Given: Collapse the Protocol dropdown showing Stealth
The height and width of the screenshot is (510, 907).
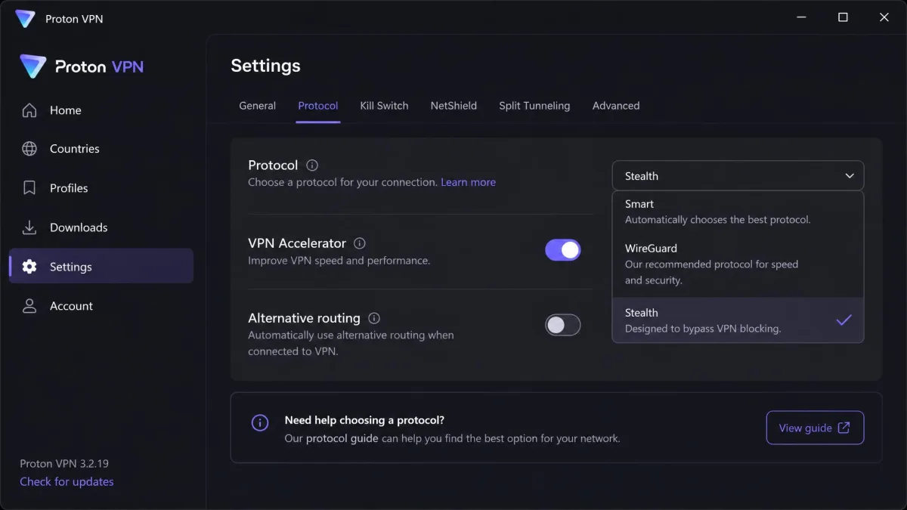Looking at the screenshot, I should [738, 176].
